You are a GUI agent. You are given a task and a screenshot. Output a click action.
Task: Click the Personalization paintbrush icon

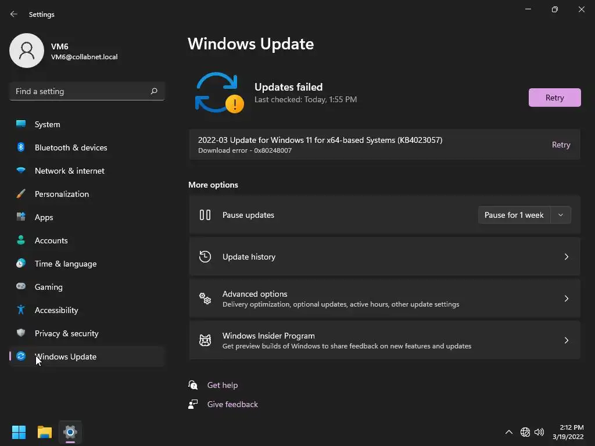click(x=21, y=194)
